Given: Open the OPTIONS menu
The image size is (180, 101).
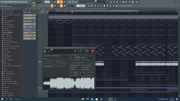Looking at the screenshot, I should [x=19, y=2].
